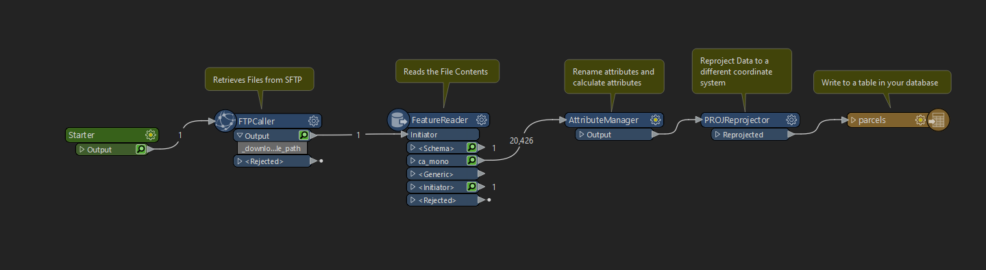This screenshot has height=270, width=986.
Task: Expand the parcels writer feature type
Action: [853, 120]
